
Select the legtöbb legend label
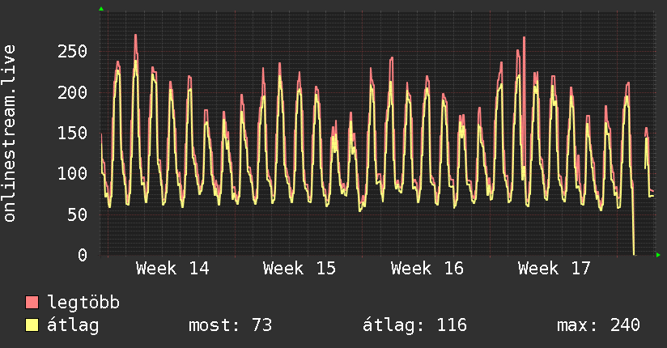tap(83, 303)
